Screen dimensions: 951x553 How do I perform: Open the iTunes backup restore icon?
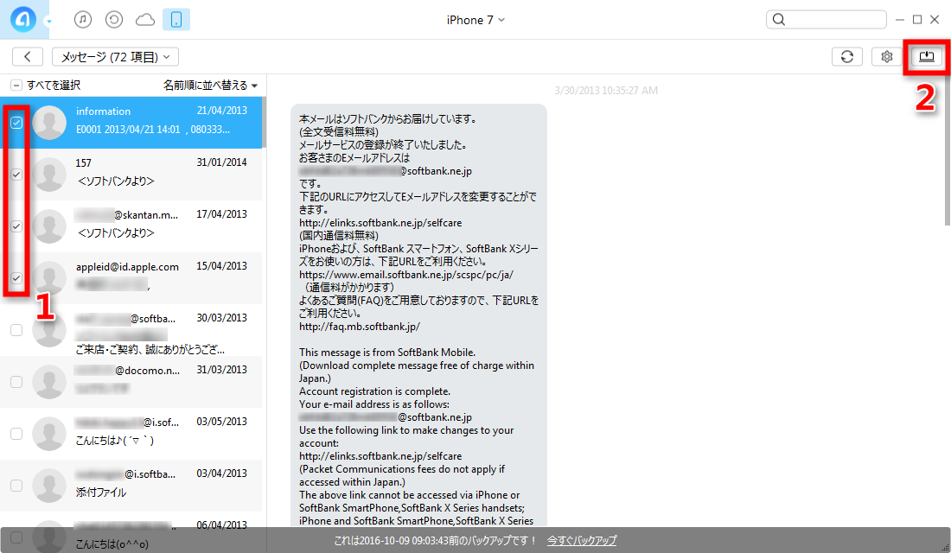(x=114, y=19)
